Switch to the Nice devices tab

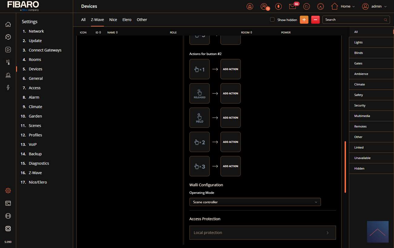pyautogui.click(x=113, y=20)
